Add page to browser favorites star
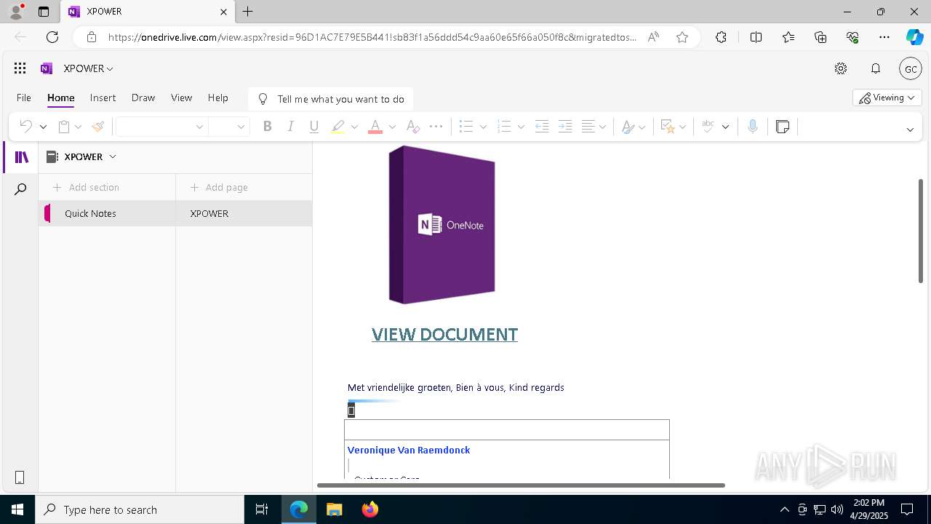 [682, 37]
